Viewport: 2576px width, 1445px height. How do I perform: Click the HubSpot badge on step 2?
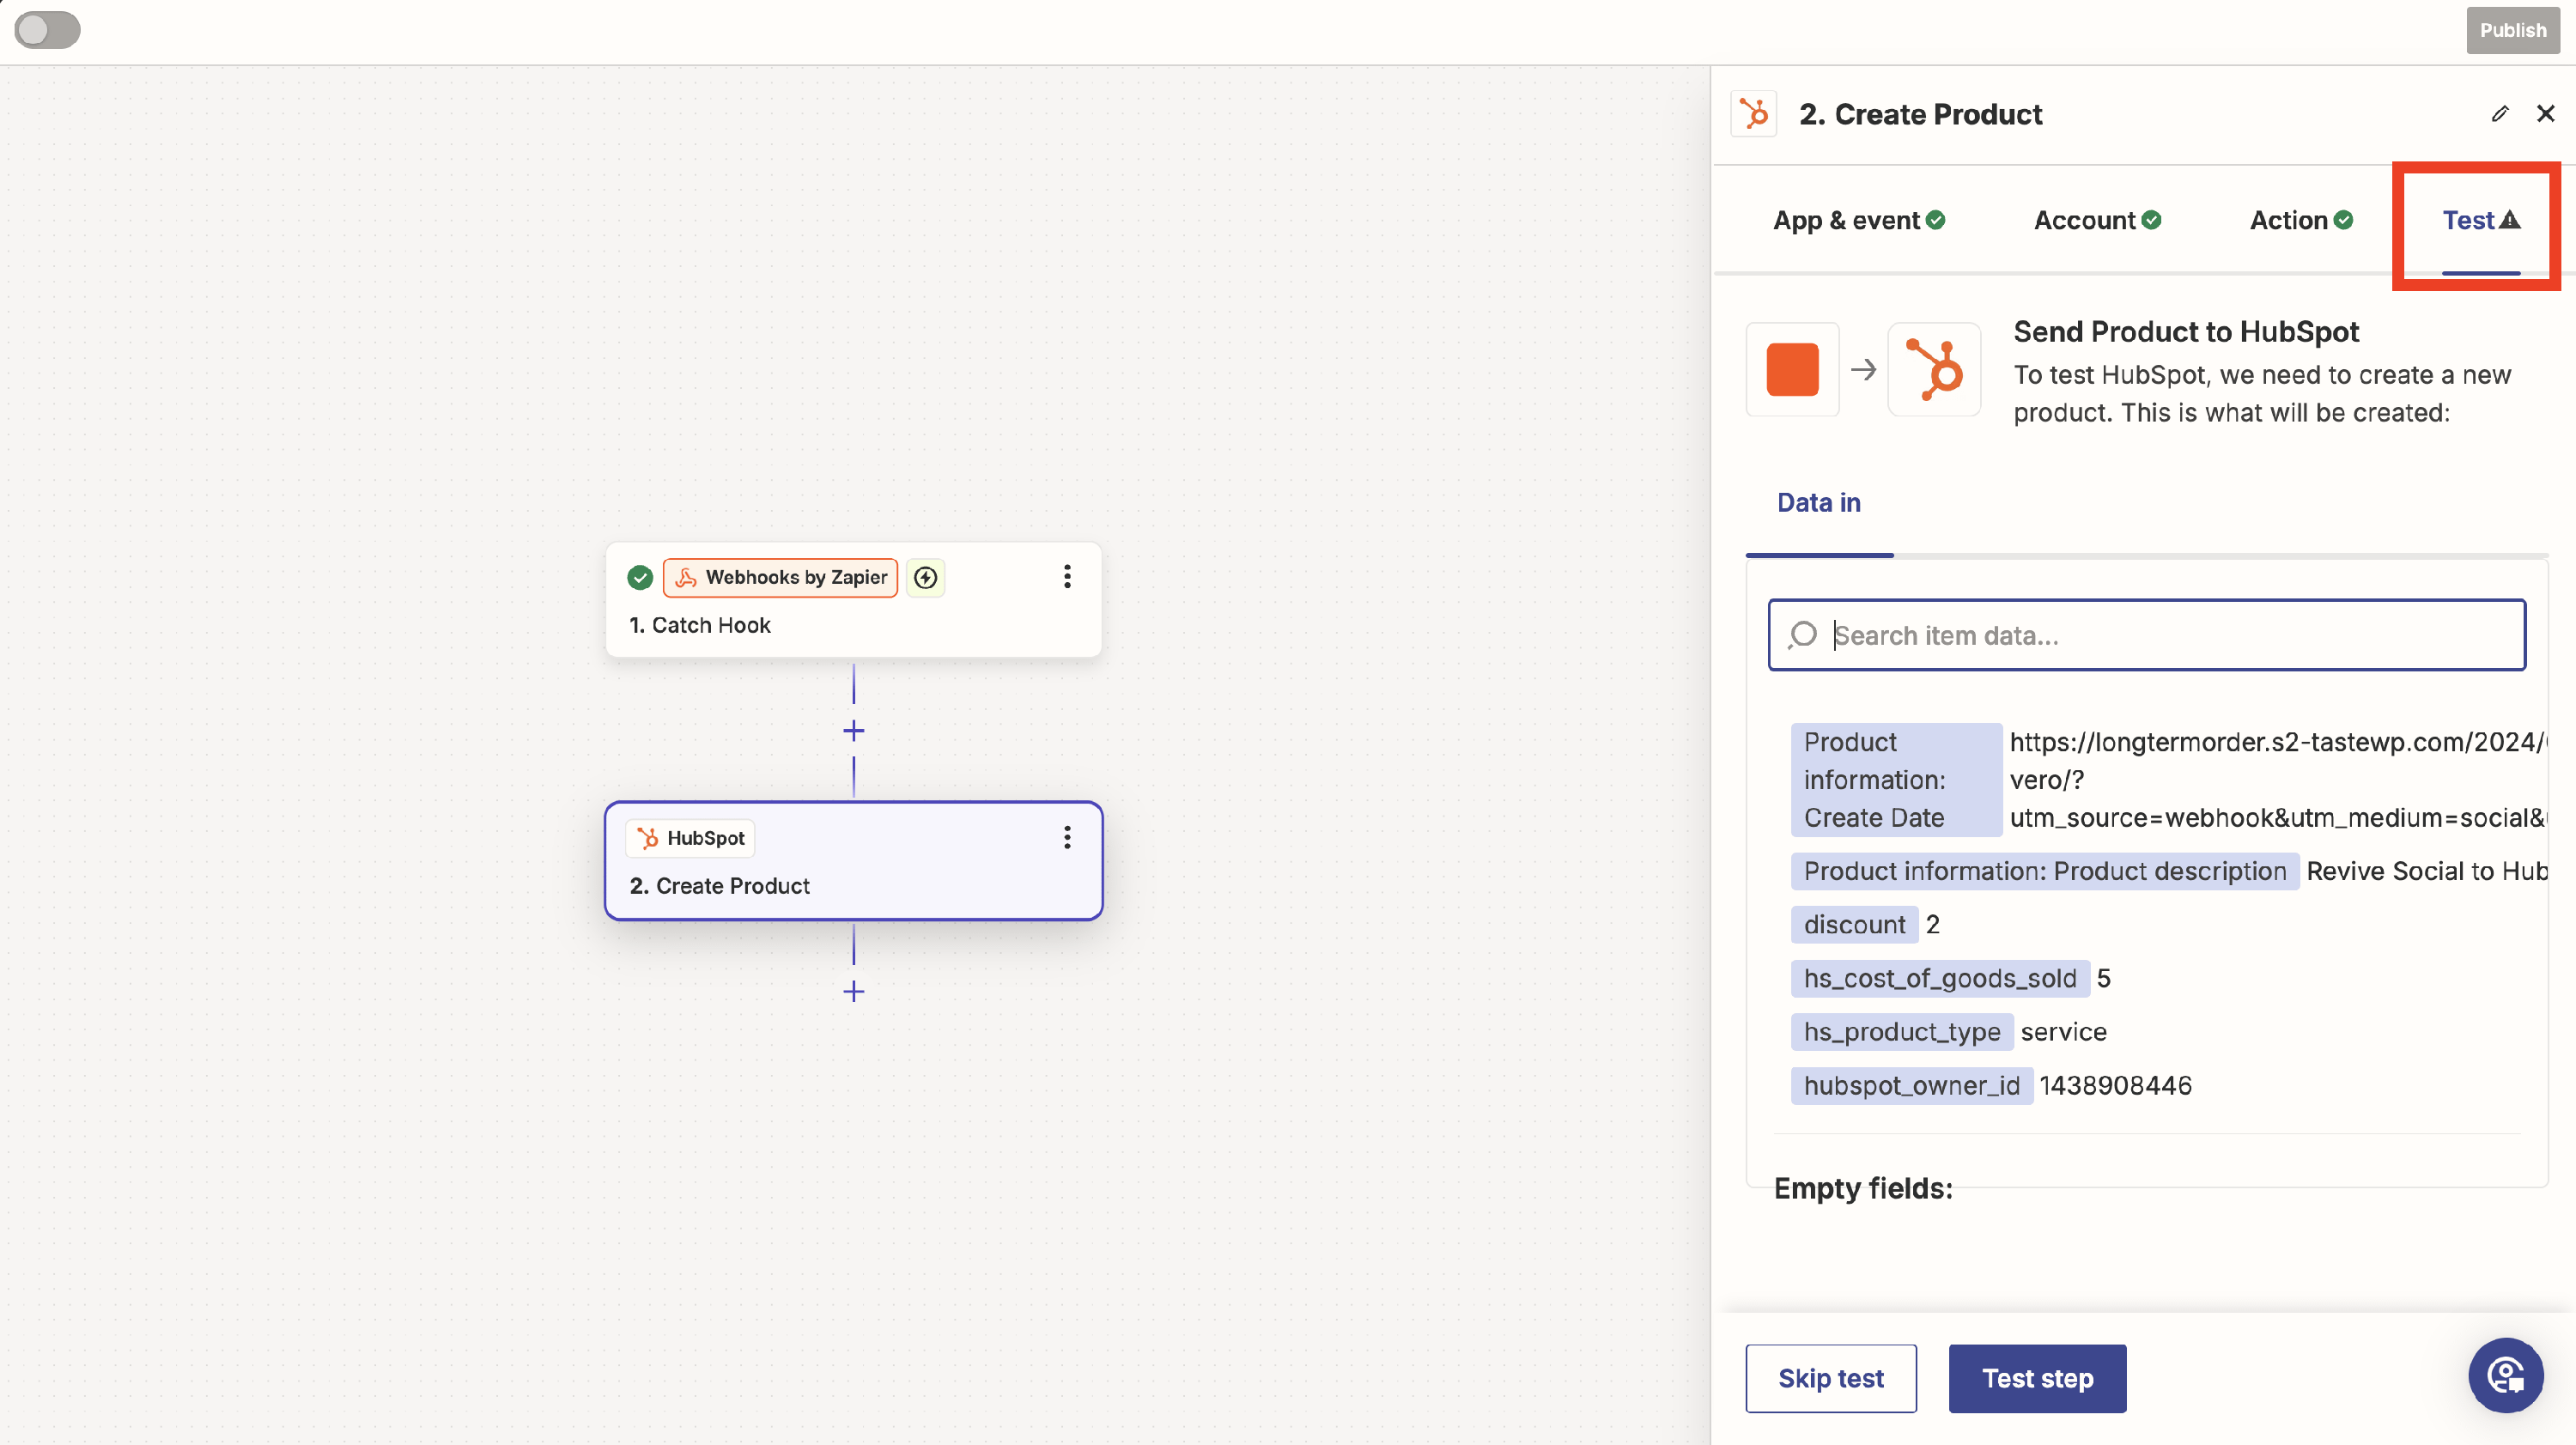point(691,838)
